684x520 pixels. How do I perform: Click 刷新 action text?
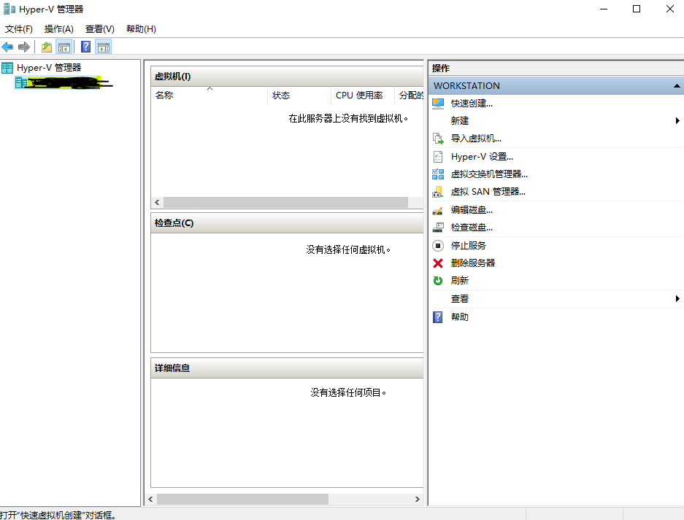(460, 281)
